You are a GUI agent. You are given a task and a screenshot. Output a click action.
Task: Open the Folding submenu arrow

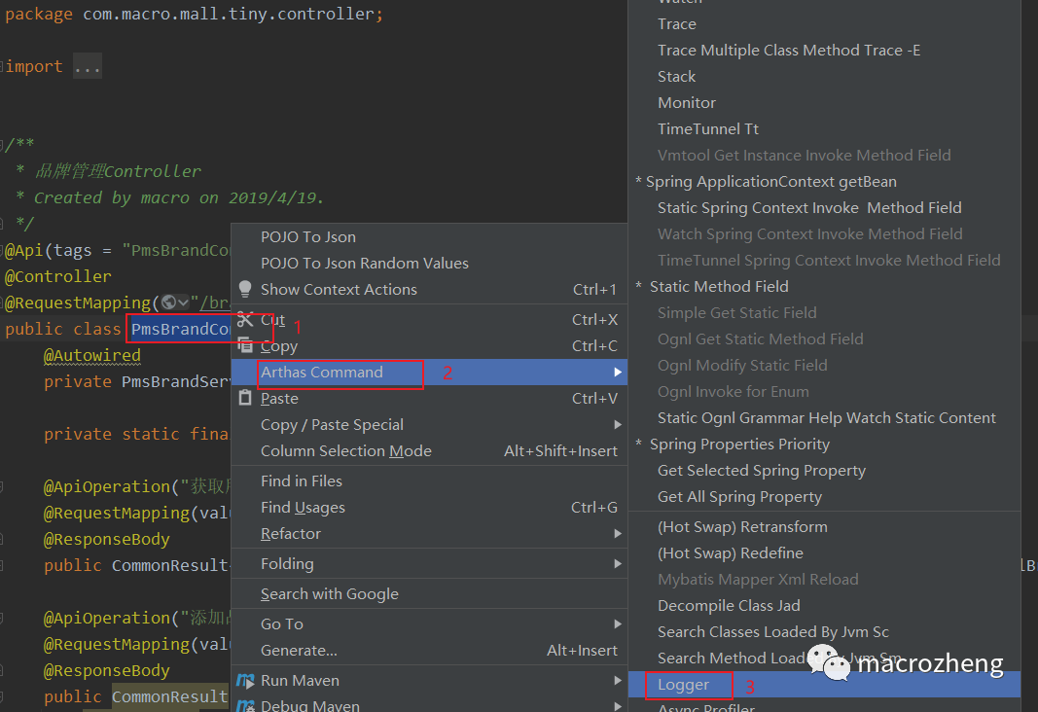pyautogui.click(x=617, y=564)
